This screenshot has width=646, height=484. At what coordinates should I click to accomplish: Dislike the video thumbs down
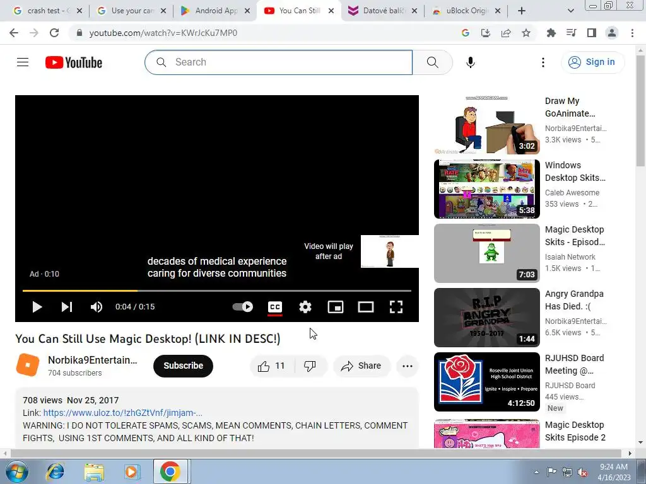[x=310, y=366]
